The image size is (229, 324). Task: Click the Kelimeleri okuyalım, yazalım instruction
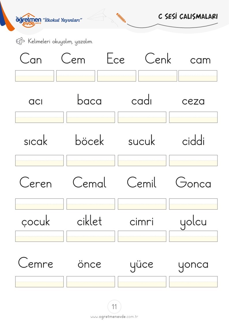tap(60, 42)
